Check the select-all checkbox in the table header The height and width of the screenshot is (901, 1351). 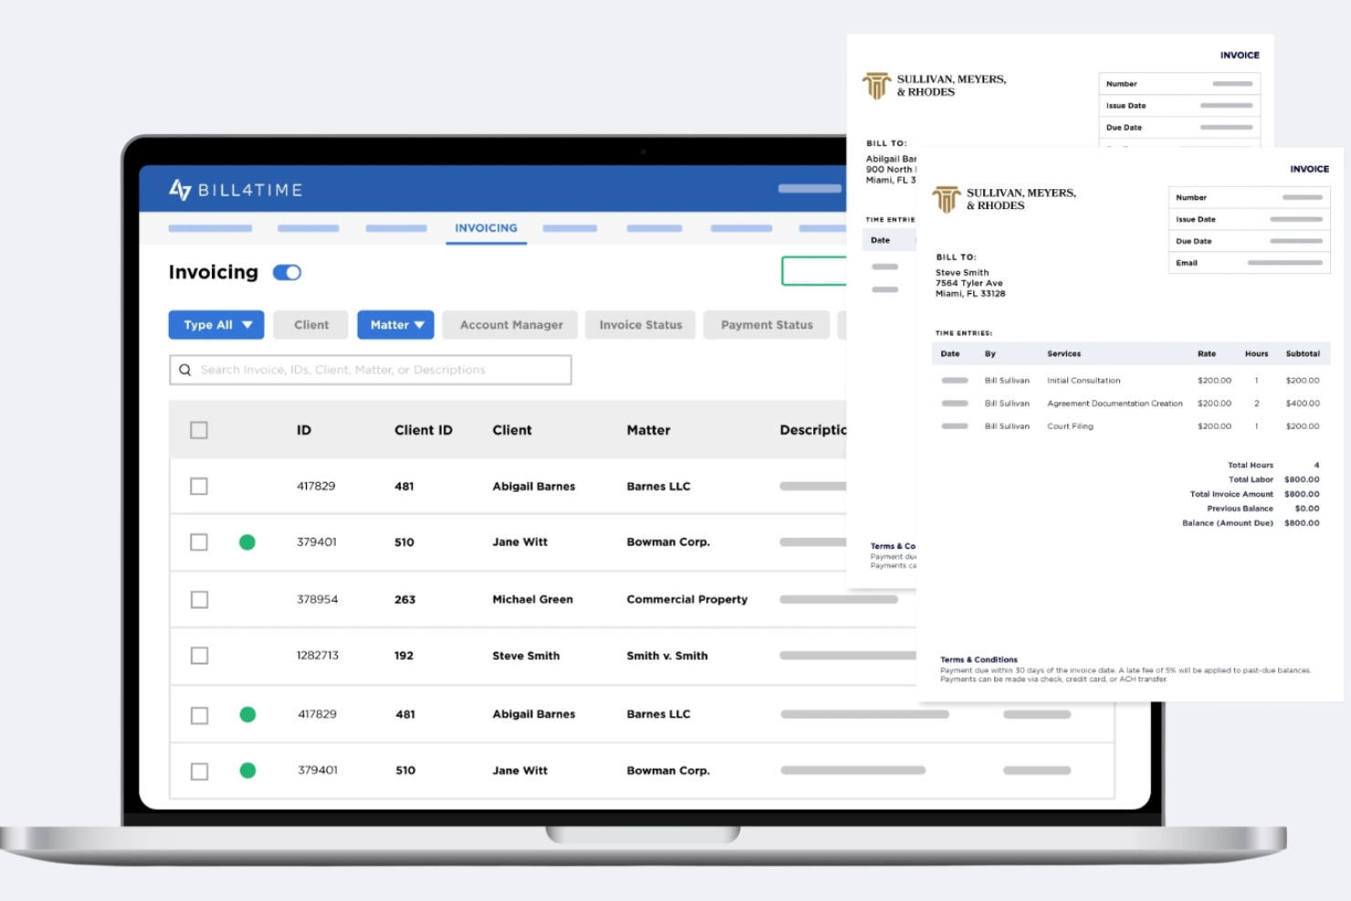199,429
